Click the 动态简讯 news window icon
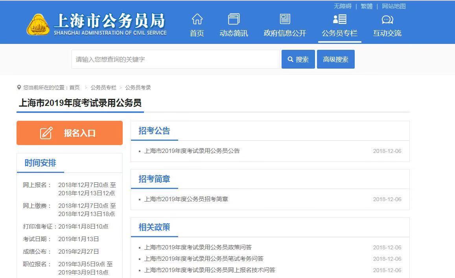Image resolution: width=455 pixels, height=278 pixels. click(x=234, y=19)
